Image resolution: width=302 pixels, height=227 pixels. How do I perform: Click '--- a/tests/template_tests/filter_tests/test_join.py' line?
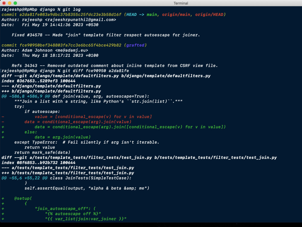(x=68, y=168)
